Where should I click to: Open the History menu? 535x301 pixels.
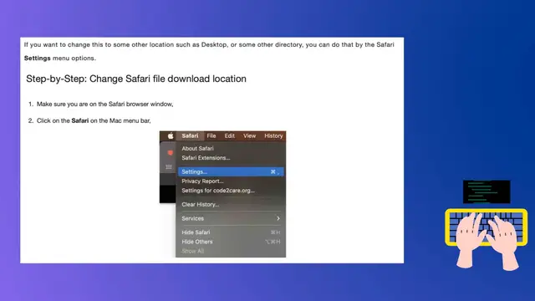(x=273, y=135)
